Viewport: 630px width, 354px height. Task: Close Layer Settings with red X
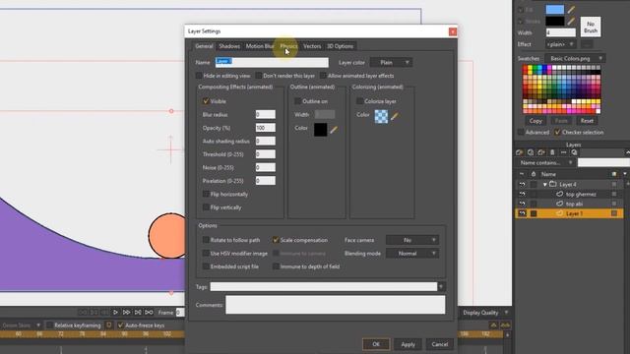click(453, 31)
